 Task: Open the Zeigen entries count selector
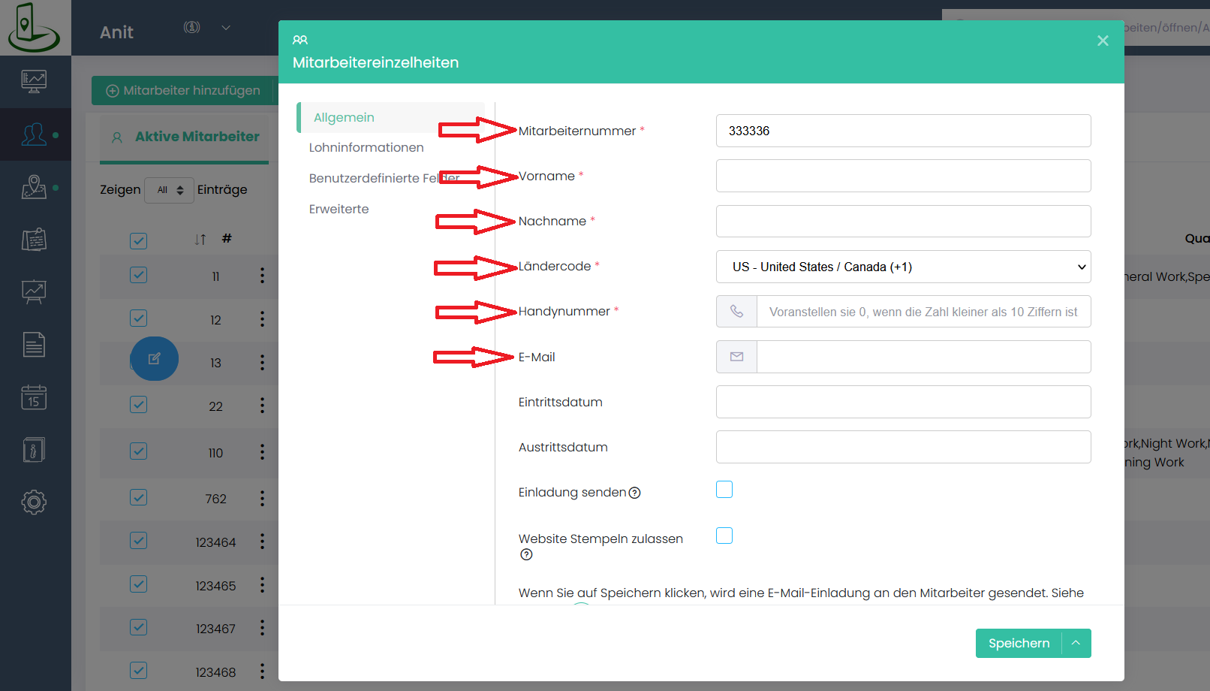[169, 190]
